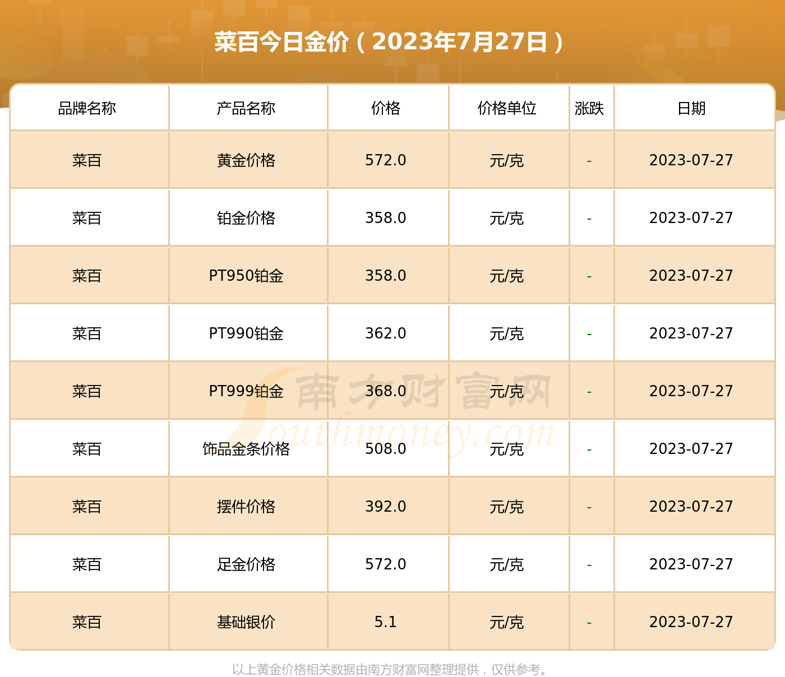Click 元/克 unit in 基础银价 row
The height and width of the screenshot is (677, 785).
coord(507,623)
